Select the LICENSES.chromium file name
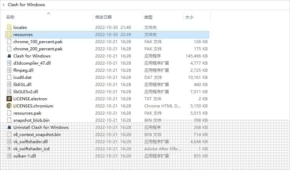Screen dimensions: 290x170 tap(33, 106)
